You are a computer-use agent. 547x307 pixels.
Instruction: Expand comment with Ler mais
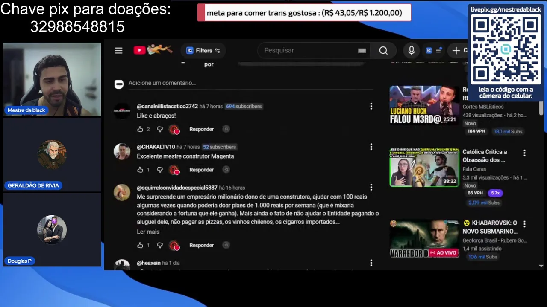(x=148, y=232)
